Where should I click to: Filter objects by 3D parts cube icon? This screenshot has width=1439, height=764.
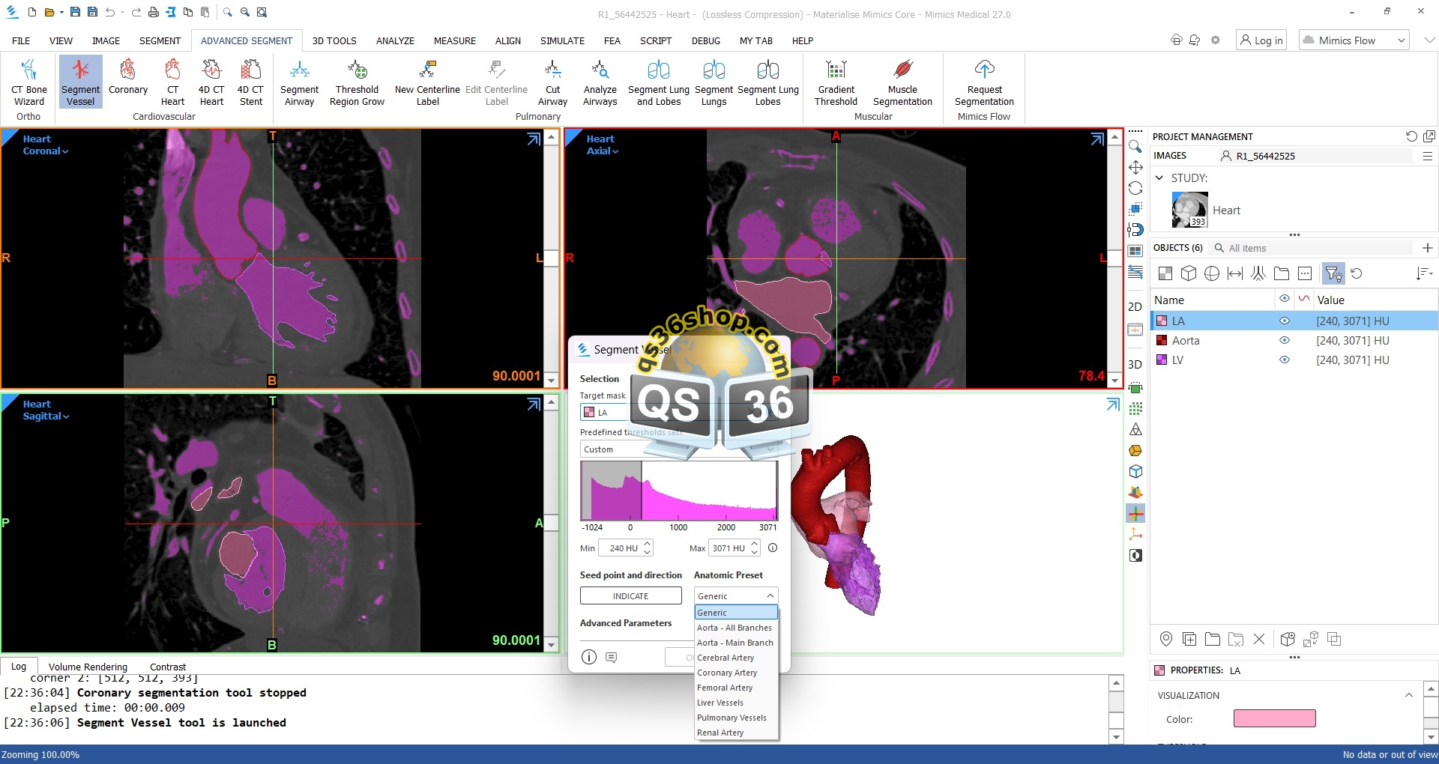1188,273
